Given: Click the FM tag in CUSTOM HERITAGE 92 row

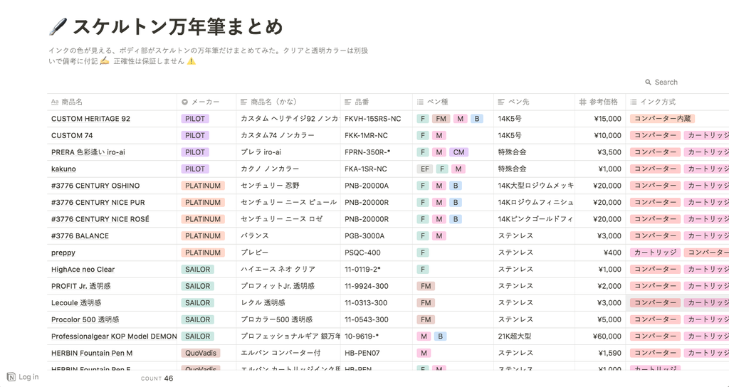Looking at the screenshot, I should pyautogui.click(x=441, y=119).
